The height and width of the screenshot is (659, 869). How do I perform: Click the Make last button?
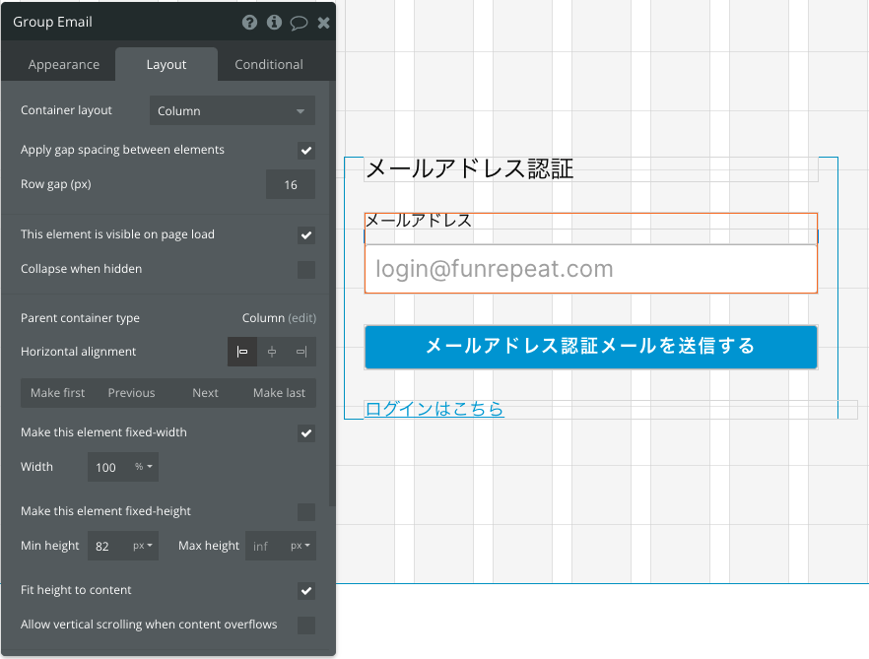(x=279, y=393)
